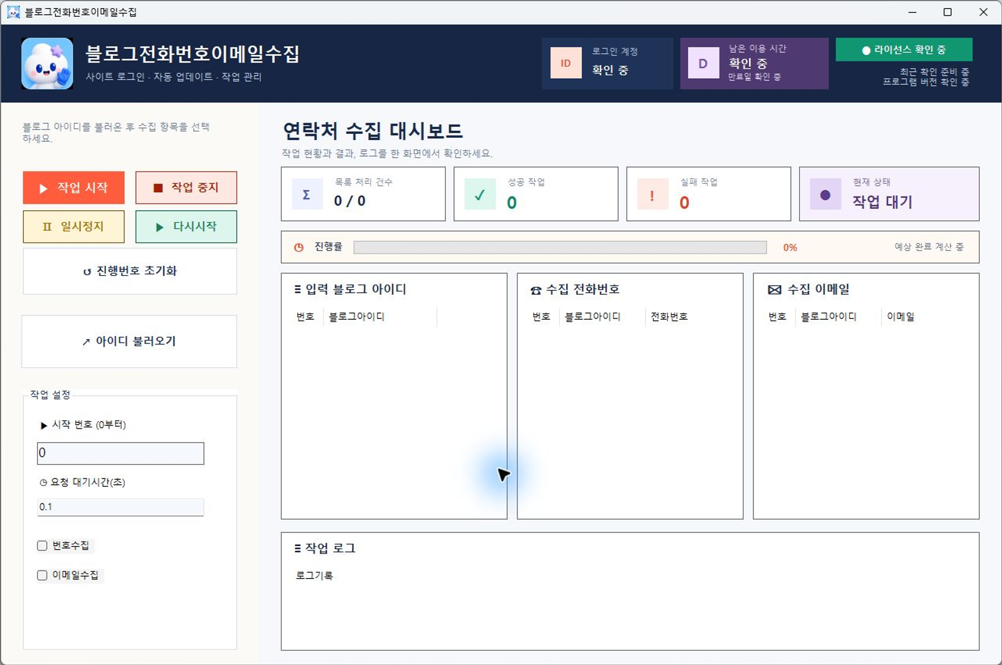Click the ID login account icon
Viewport: 1002px width, 665px height.
click(566, 63)
